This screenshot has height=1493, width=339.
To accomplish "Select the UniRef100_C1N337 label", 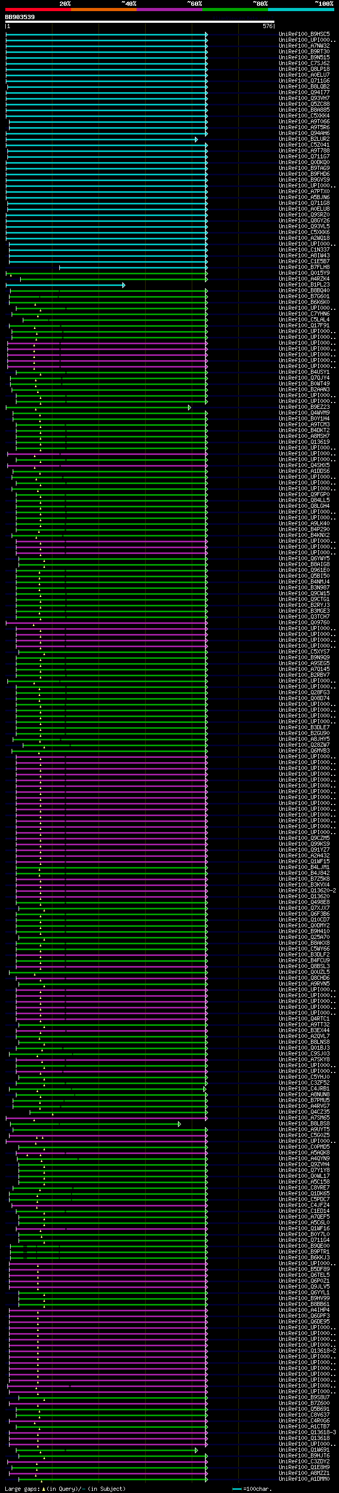I will click(304, 250).
